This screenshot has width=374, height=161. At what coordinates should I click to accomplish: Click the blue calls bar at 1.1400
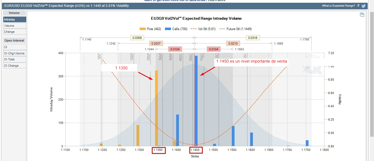tap(178, 130)
